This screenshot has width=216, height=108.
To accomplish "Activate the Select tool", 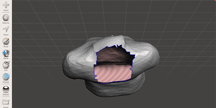I will click(6, 31).
